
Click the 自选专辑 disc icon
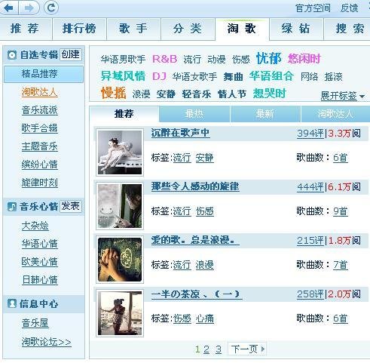12,55
